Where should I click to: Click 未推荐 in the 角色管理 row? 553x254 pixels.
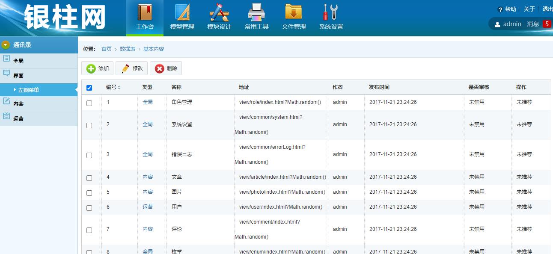524,102
